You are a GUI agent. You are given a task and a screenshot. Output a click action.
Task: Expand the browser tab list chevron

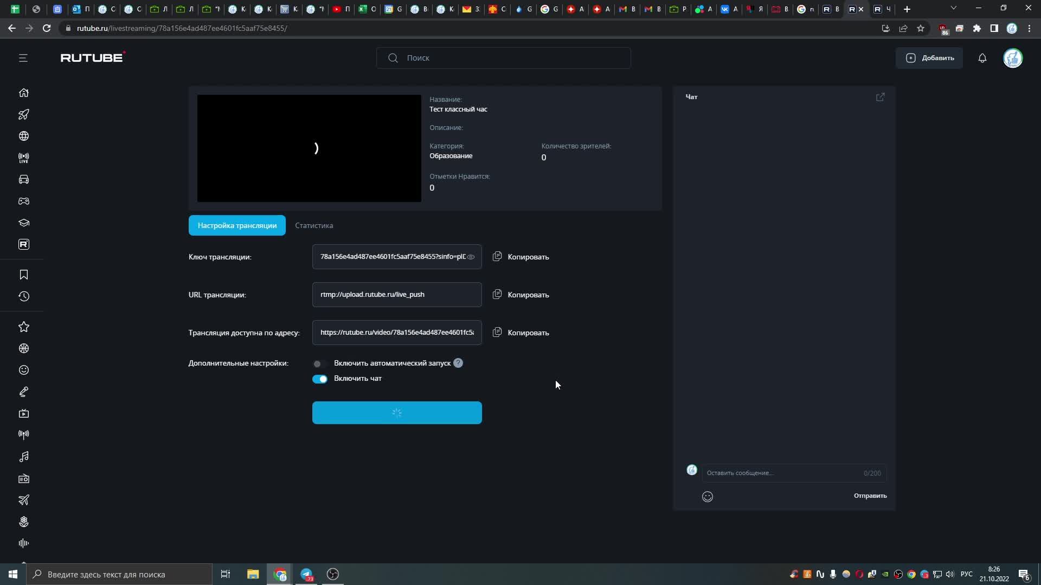pyautogui.click(x=953, y=9)
